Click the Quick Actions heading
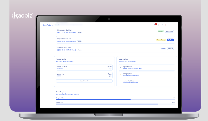The width and height of the screenshot is (208, 121). click(x=123, y=59)
